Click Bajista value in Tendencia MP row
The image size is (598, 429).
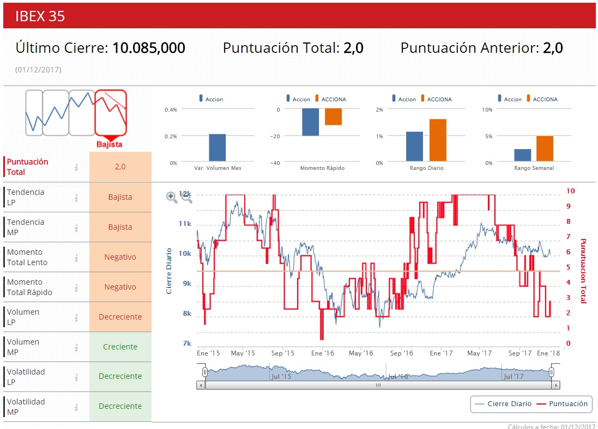pyautogui.click(x=120, y=227)
